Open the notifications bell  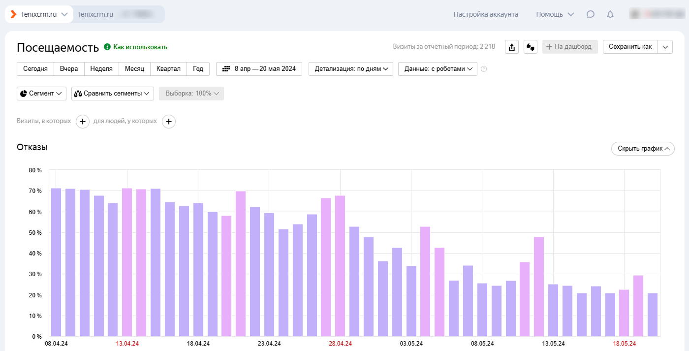pyautogui.click(x=610, y=14)
